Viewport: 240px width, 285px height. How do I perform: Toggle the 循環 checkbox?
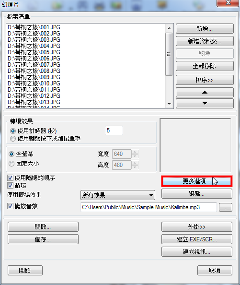pos(10,186)
